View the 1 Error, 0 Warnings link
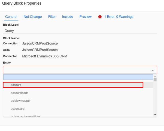Image resolution: width=164 pixels, height=131 pixels. coord(119,17)
